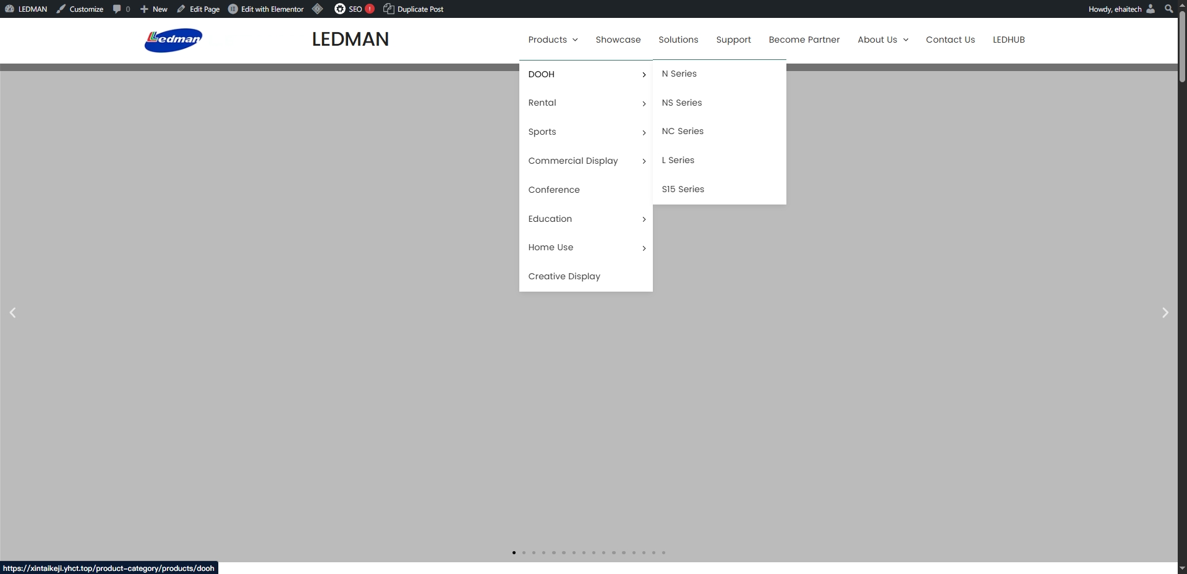Expand the About Us dropdown menu
The image size is (1187, 574).
883,40
